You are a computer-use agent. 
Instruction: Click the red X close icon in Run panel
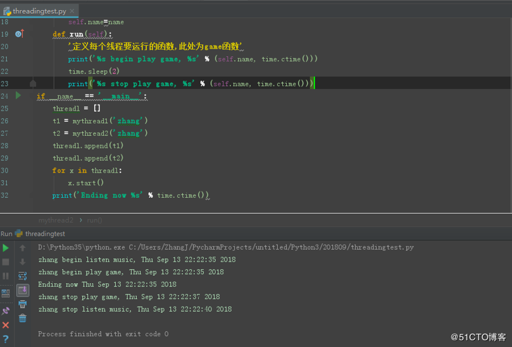6,325
